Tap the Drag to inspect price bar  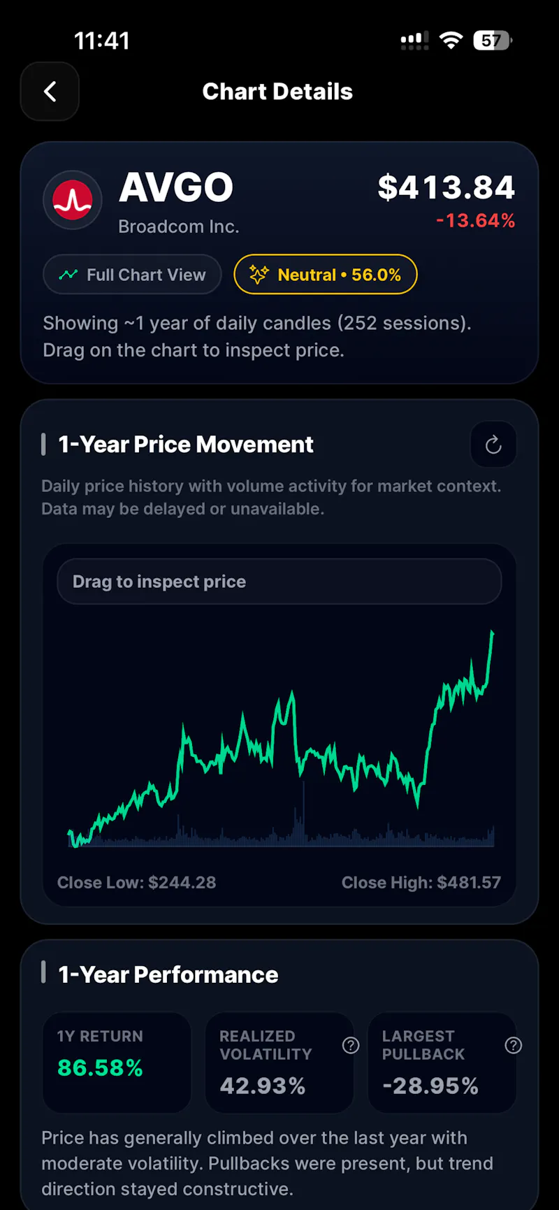pyautogui.click(x=279, y=582)
